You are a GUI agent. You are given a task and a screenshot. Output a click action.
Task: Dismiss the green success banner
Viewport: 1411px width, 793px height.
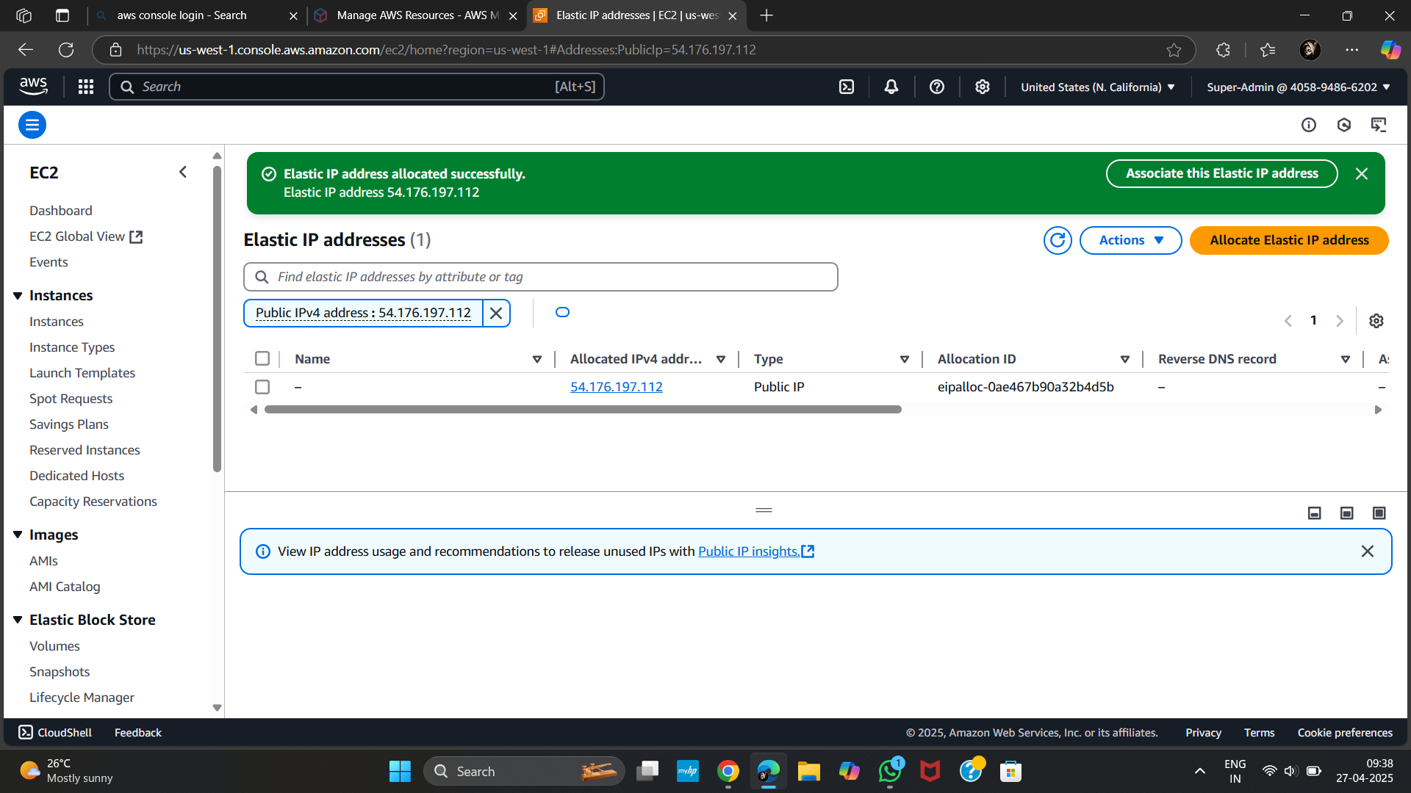[1362, 174]
